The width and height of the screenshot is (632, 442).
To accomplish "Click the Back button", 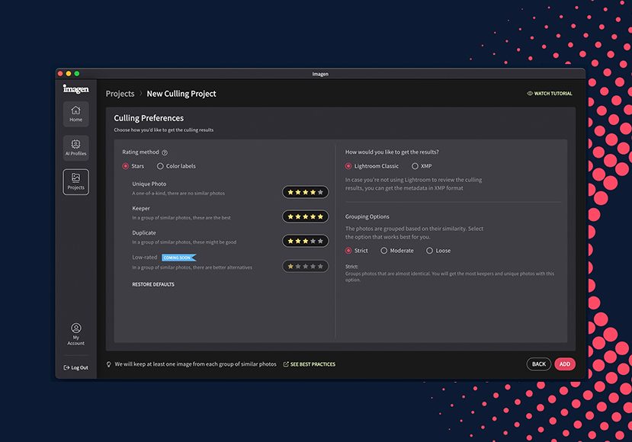I will click(538, 364).
